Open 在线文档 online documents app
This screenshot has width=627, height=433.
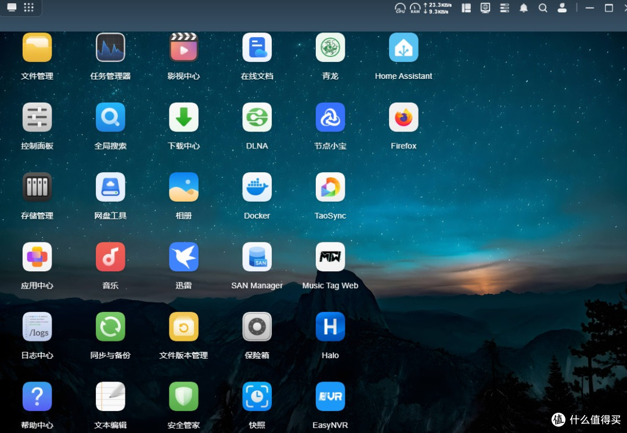257,48
